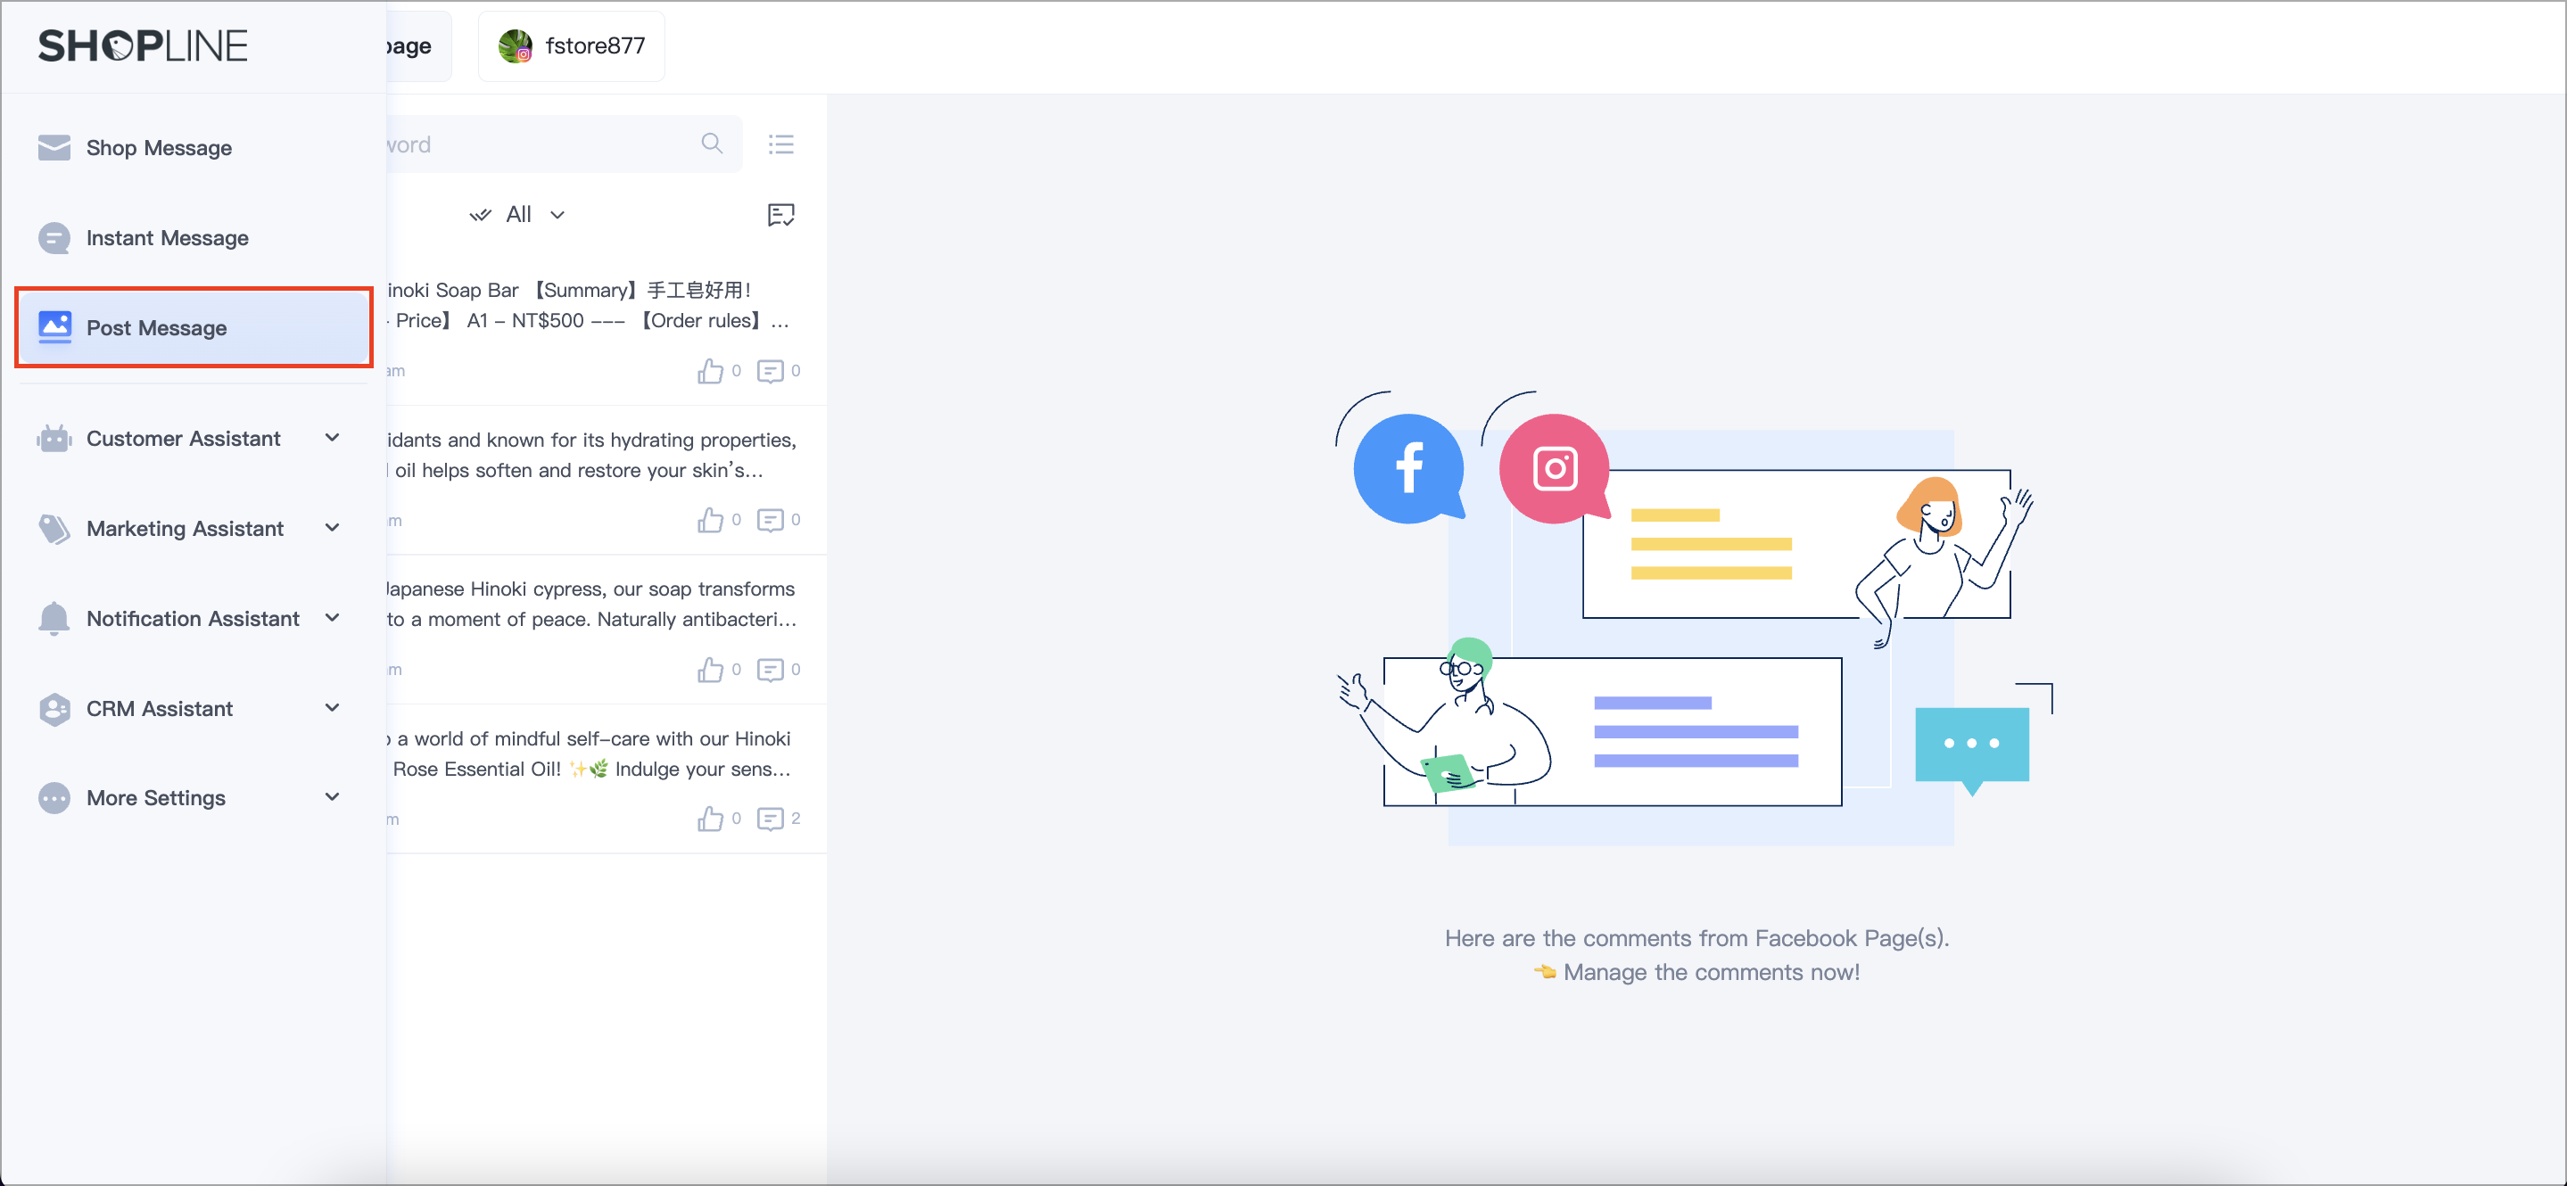Open More Settings section

(194, 798)
